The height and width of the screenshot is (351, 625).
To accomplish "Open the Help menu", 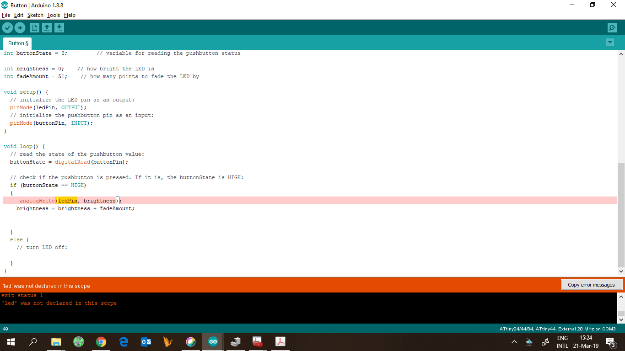I will click(70, 15).
